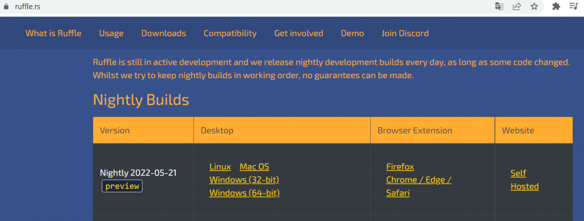Viewport: 584px width, 221px height.
Task: Click the preview badge
Action: [x=122, y=186]
